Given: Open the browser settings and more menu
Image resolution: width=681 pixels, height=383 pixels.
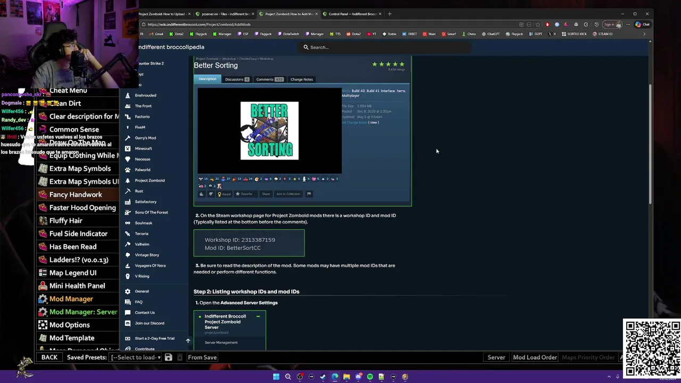Looking at the screenshot, I should click(x=628, y=24).
